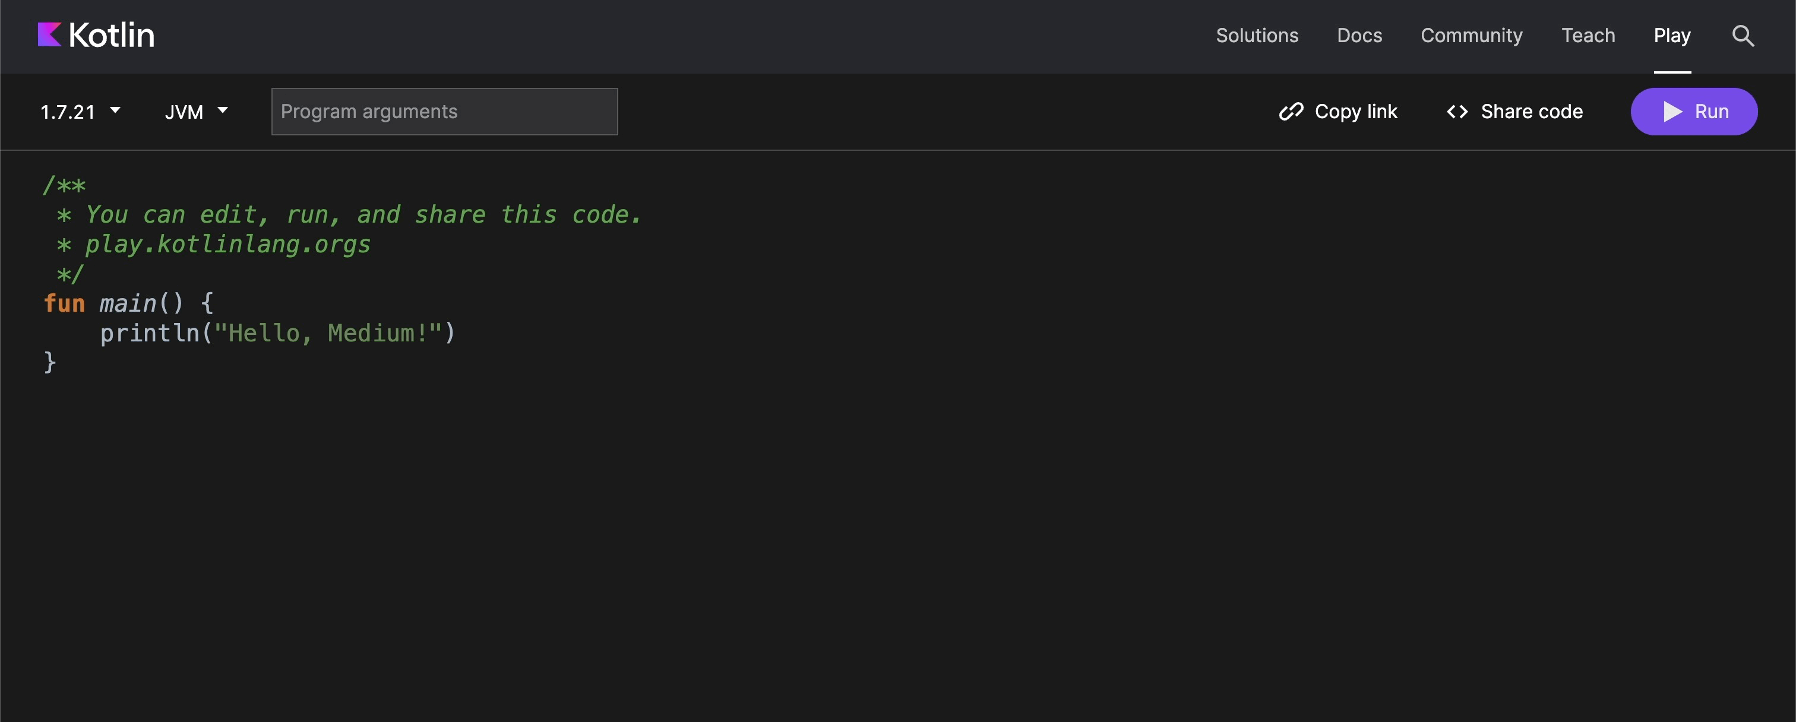Open the 1.7.21 version dropdown

click(80, 112)
